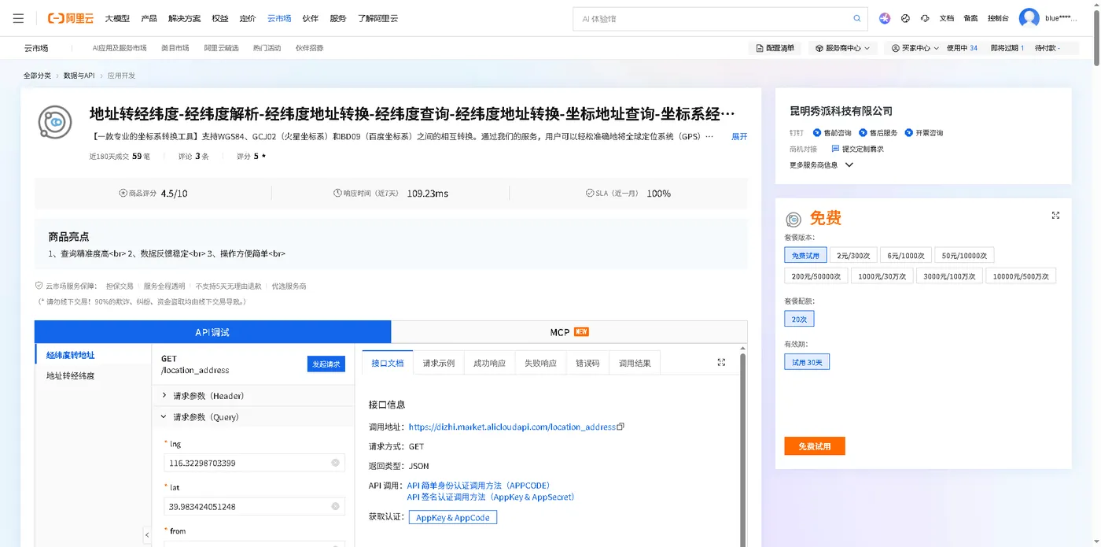
Task: Open the 失败响应 tab
Action: (540, 363)
